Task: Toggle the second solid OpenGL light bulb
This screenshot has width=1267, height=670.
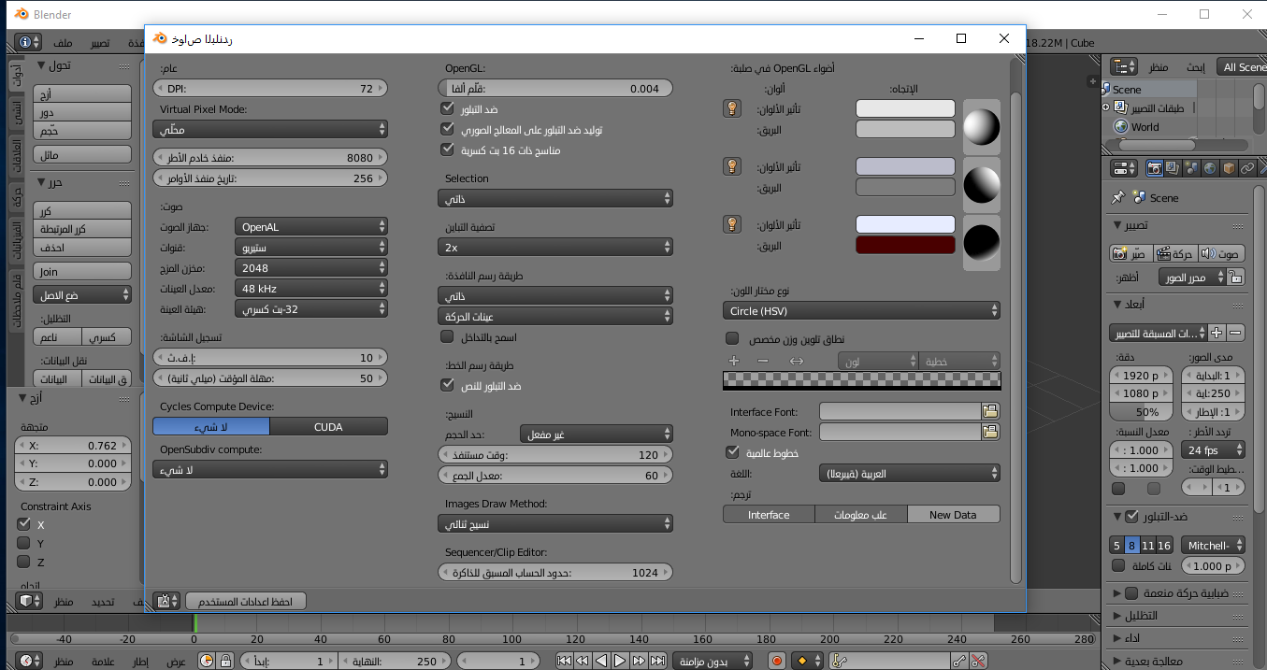Action: pyautogui.click(x=733, y=166)
